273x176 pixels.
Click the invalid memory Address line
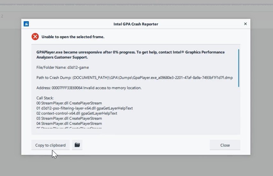pos(89,88)
